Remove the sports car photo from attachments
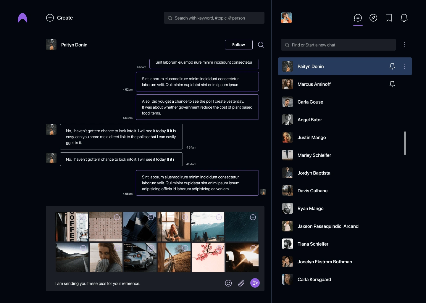The height and width of the screenshot is (303, 426). pos(151,248)
